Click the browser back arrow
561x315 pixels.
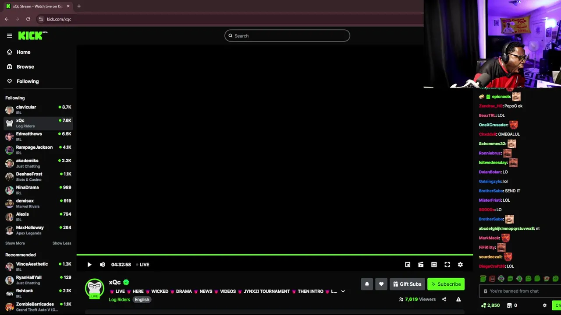point(7,19)
